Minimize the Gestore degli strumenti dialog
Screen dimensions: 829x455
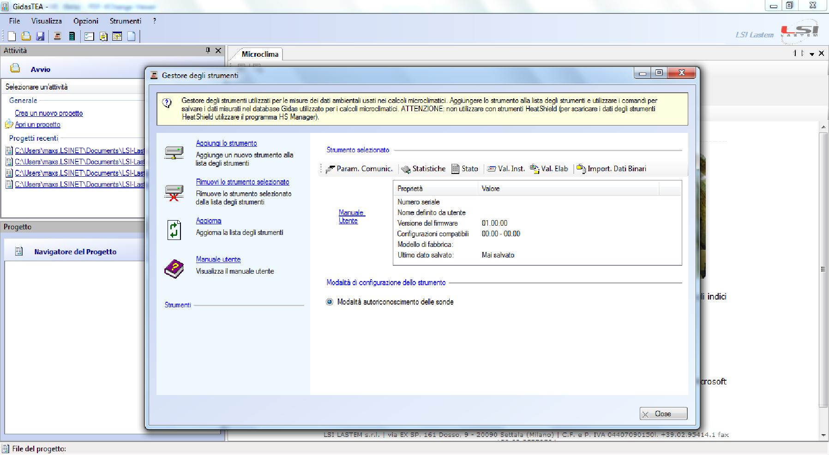point(643,73)
